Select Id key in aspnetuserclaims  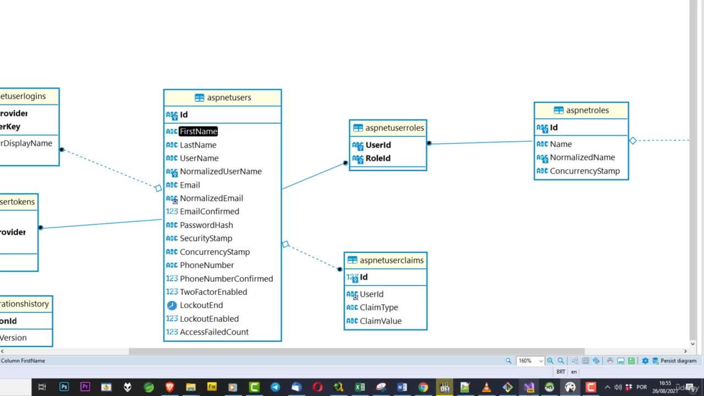(364, 277)
